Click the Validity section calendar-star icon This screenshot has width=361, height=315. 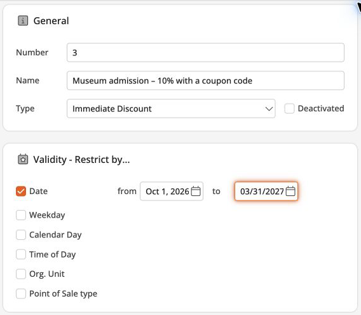pyautogui.click(x=23, y=159)
